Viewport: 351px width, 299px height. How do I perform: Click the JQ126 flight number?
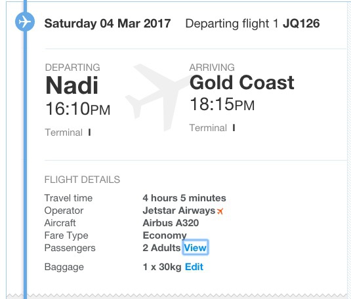301,24
